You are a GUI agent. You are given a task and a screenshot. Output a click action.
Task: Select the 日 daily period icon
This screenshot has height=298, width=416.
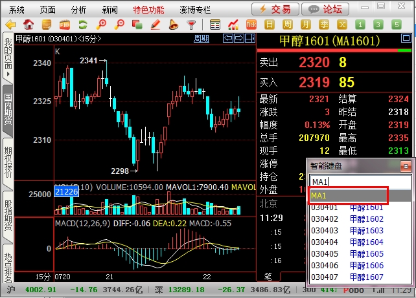[269, 25]
